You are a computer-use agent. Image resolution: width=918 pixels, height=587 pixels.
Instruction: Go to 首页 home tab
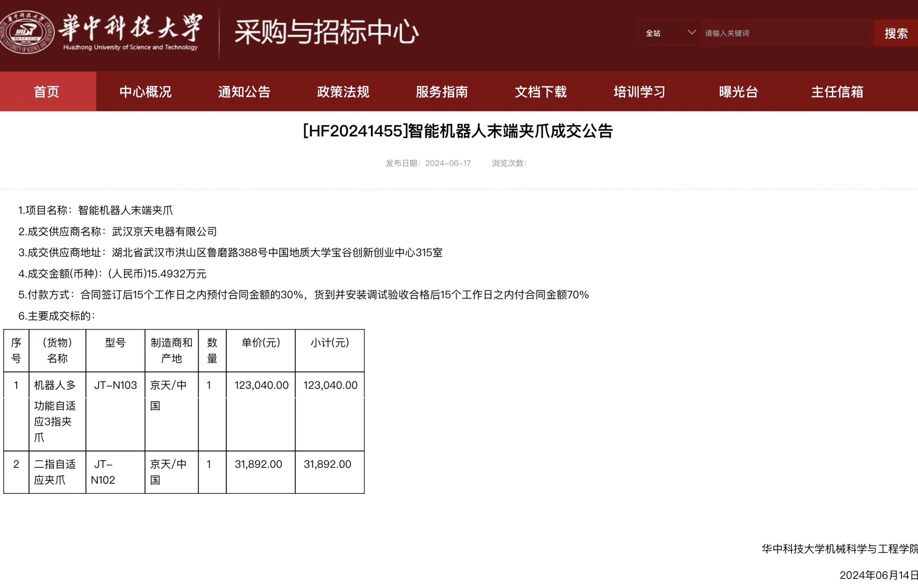pyautogui.click(x=48, y=92)
